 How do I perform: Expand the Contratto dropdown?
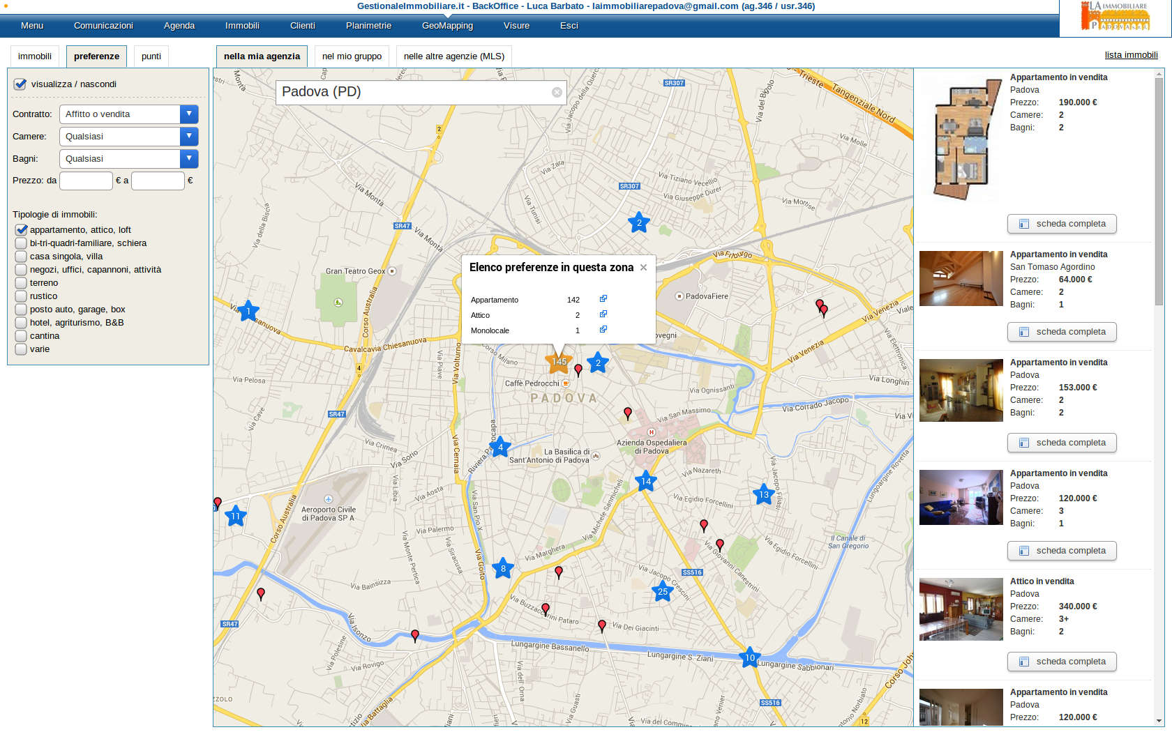pos(188,114)
